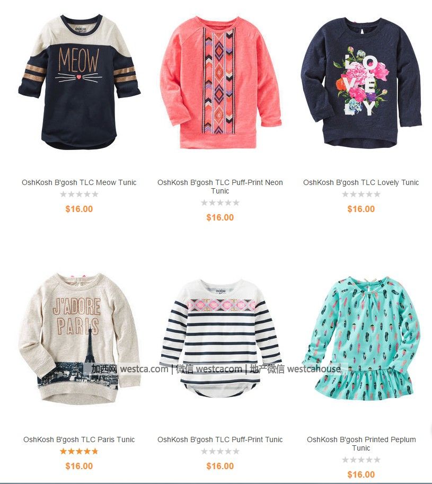
Task: Open OshKosh B'gosh TLC Paris Tunic link
Action: coord(79,439)
